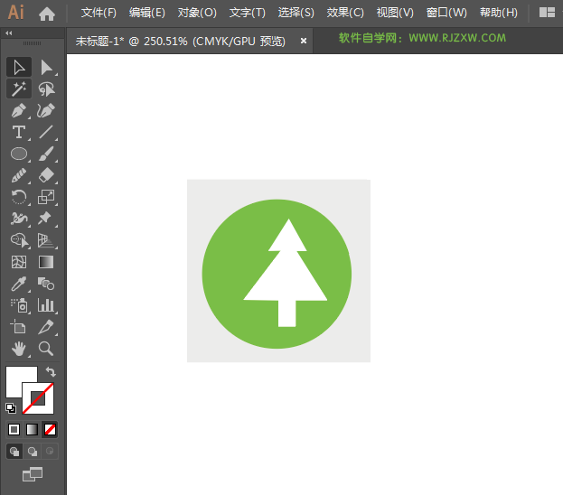
Task: Open the 对象(O) menu
Action: click(197, 13)
